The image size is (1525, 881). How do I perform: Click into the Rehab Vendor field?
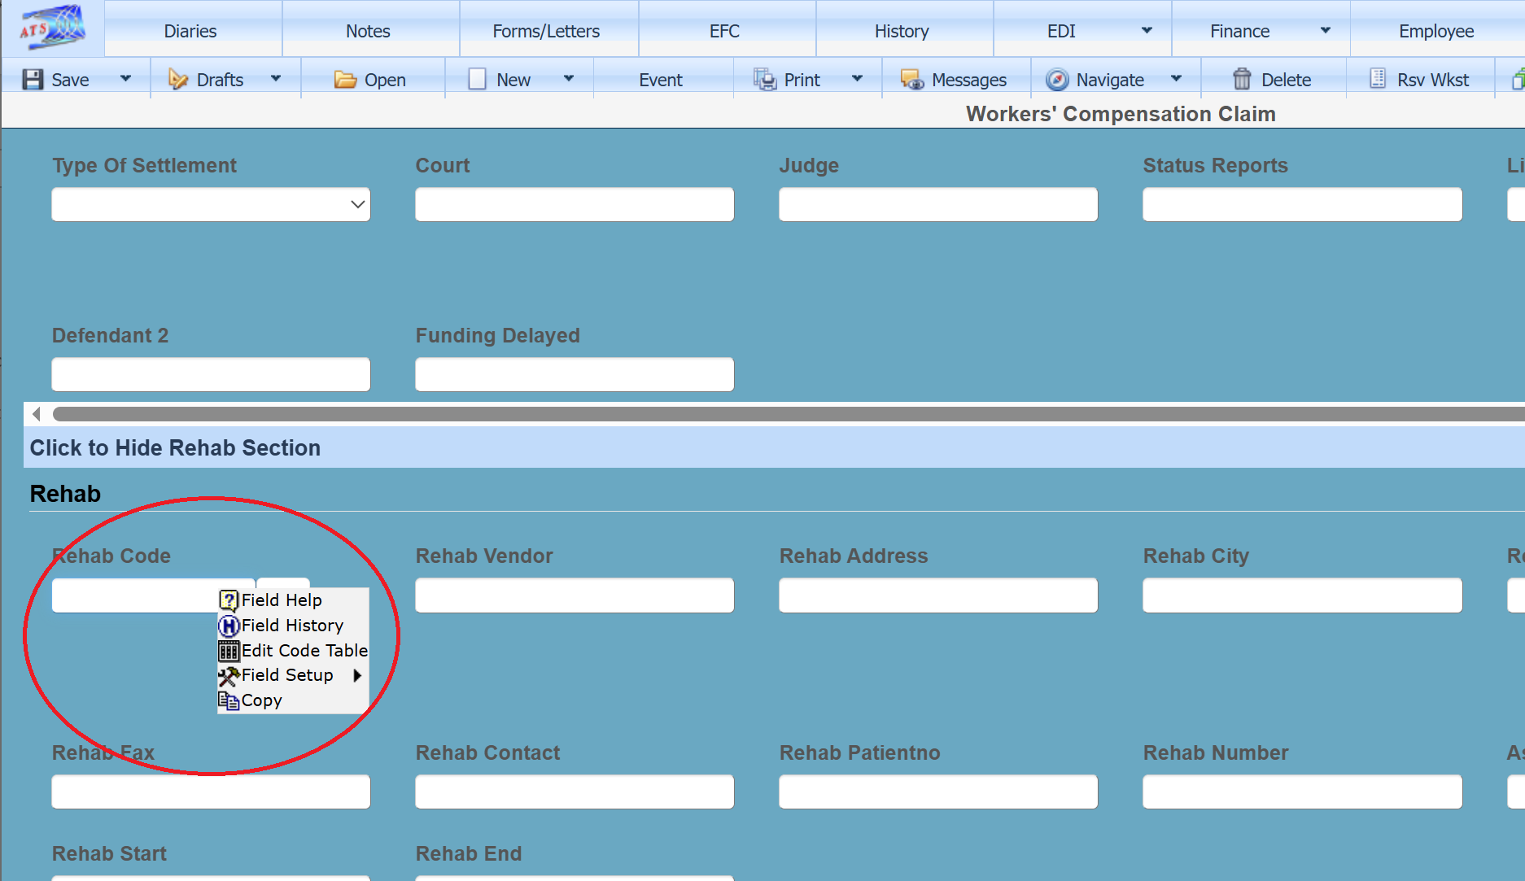point(574,595)
